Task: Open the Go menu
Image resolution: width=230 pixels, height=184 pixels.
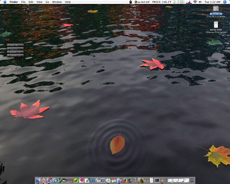Action: tap(47, 2)
